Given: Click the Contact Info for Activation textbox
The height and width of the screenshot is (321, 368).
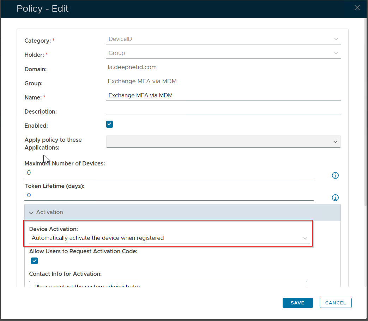Looking at the screenshot, I should 168,285.
